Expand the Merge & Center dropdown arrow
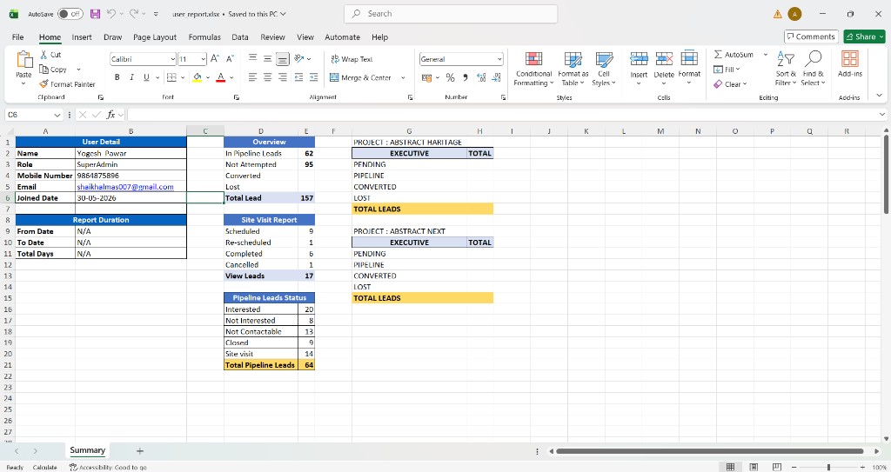Viewport: 891px width, 472px height. pos(403,78)
